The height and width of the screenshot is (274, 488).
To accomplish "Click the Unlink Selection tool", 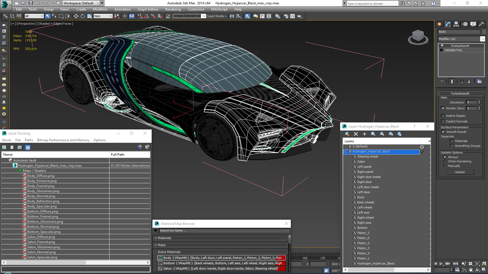I will point(12,16).
